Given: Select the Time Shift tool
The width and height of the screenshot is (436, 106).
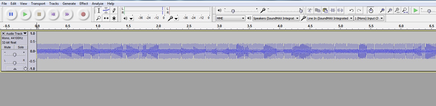Looking at the screenshot, I should (x=106, y=18).
